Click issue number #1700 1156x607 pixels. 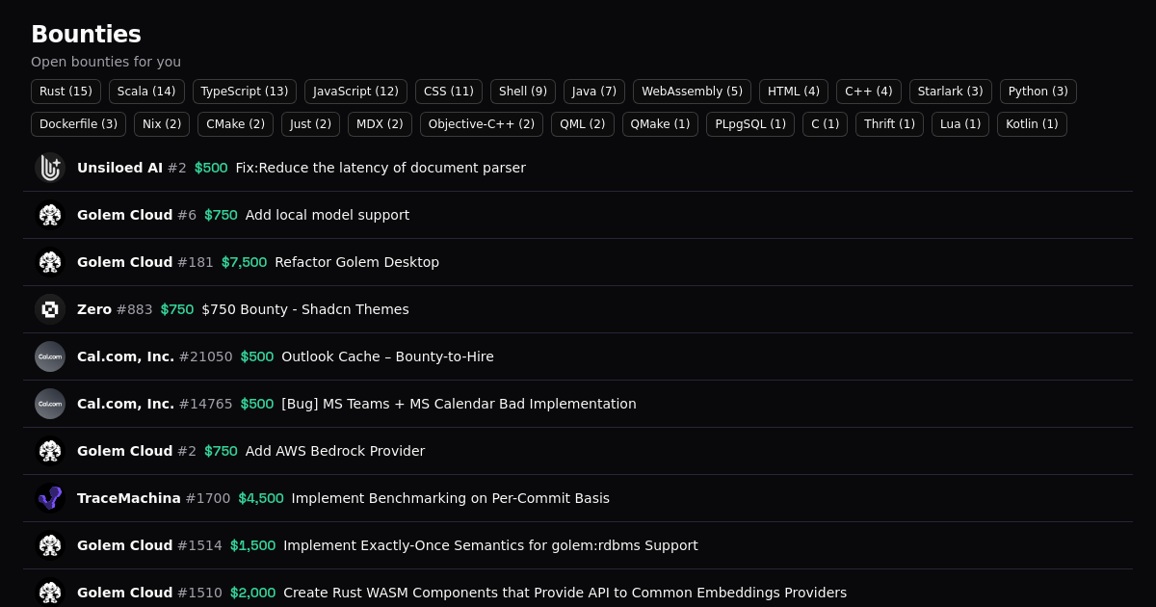[x=208, y=498]
